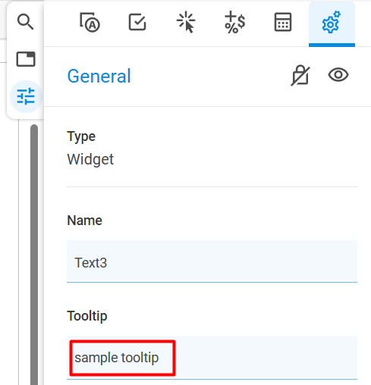Toggle the field lock icon

300,75
